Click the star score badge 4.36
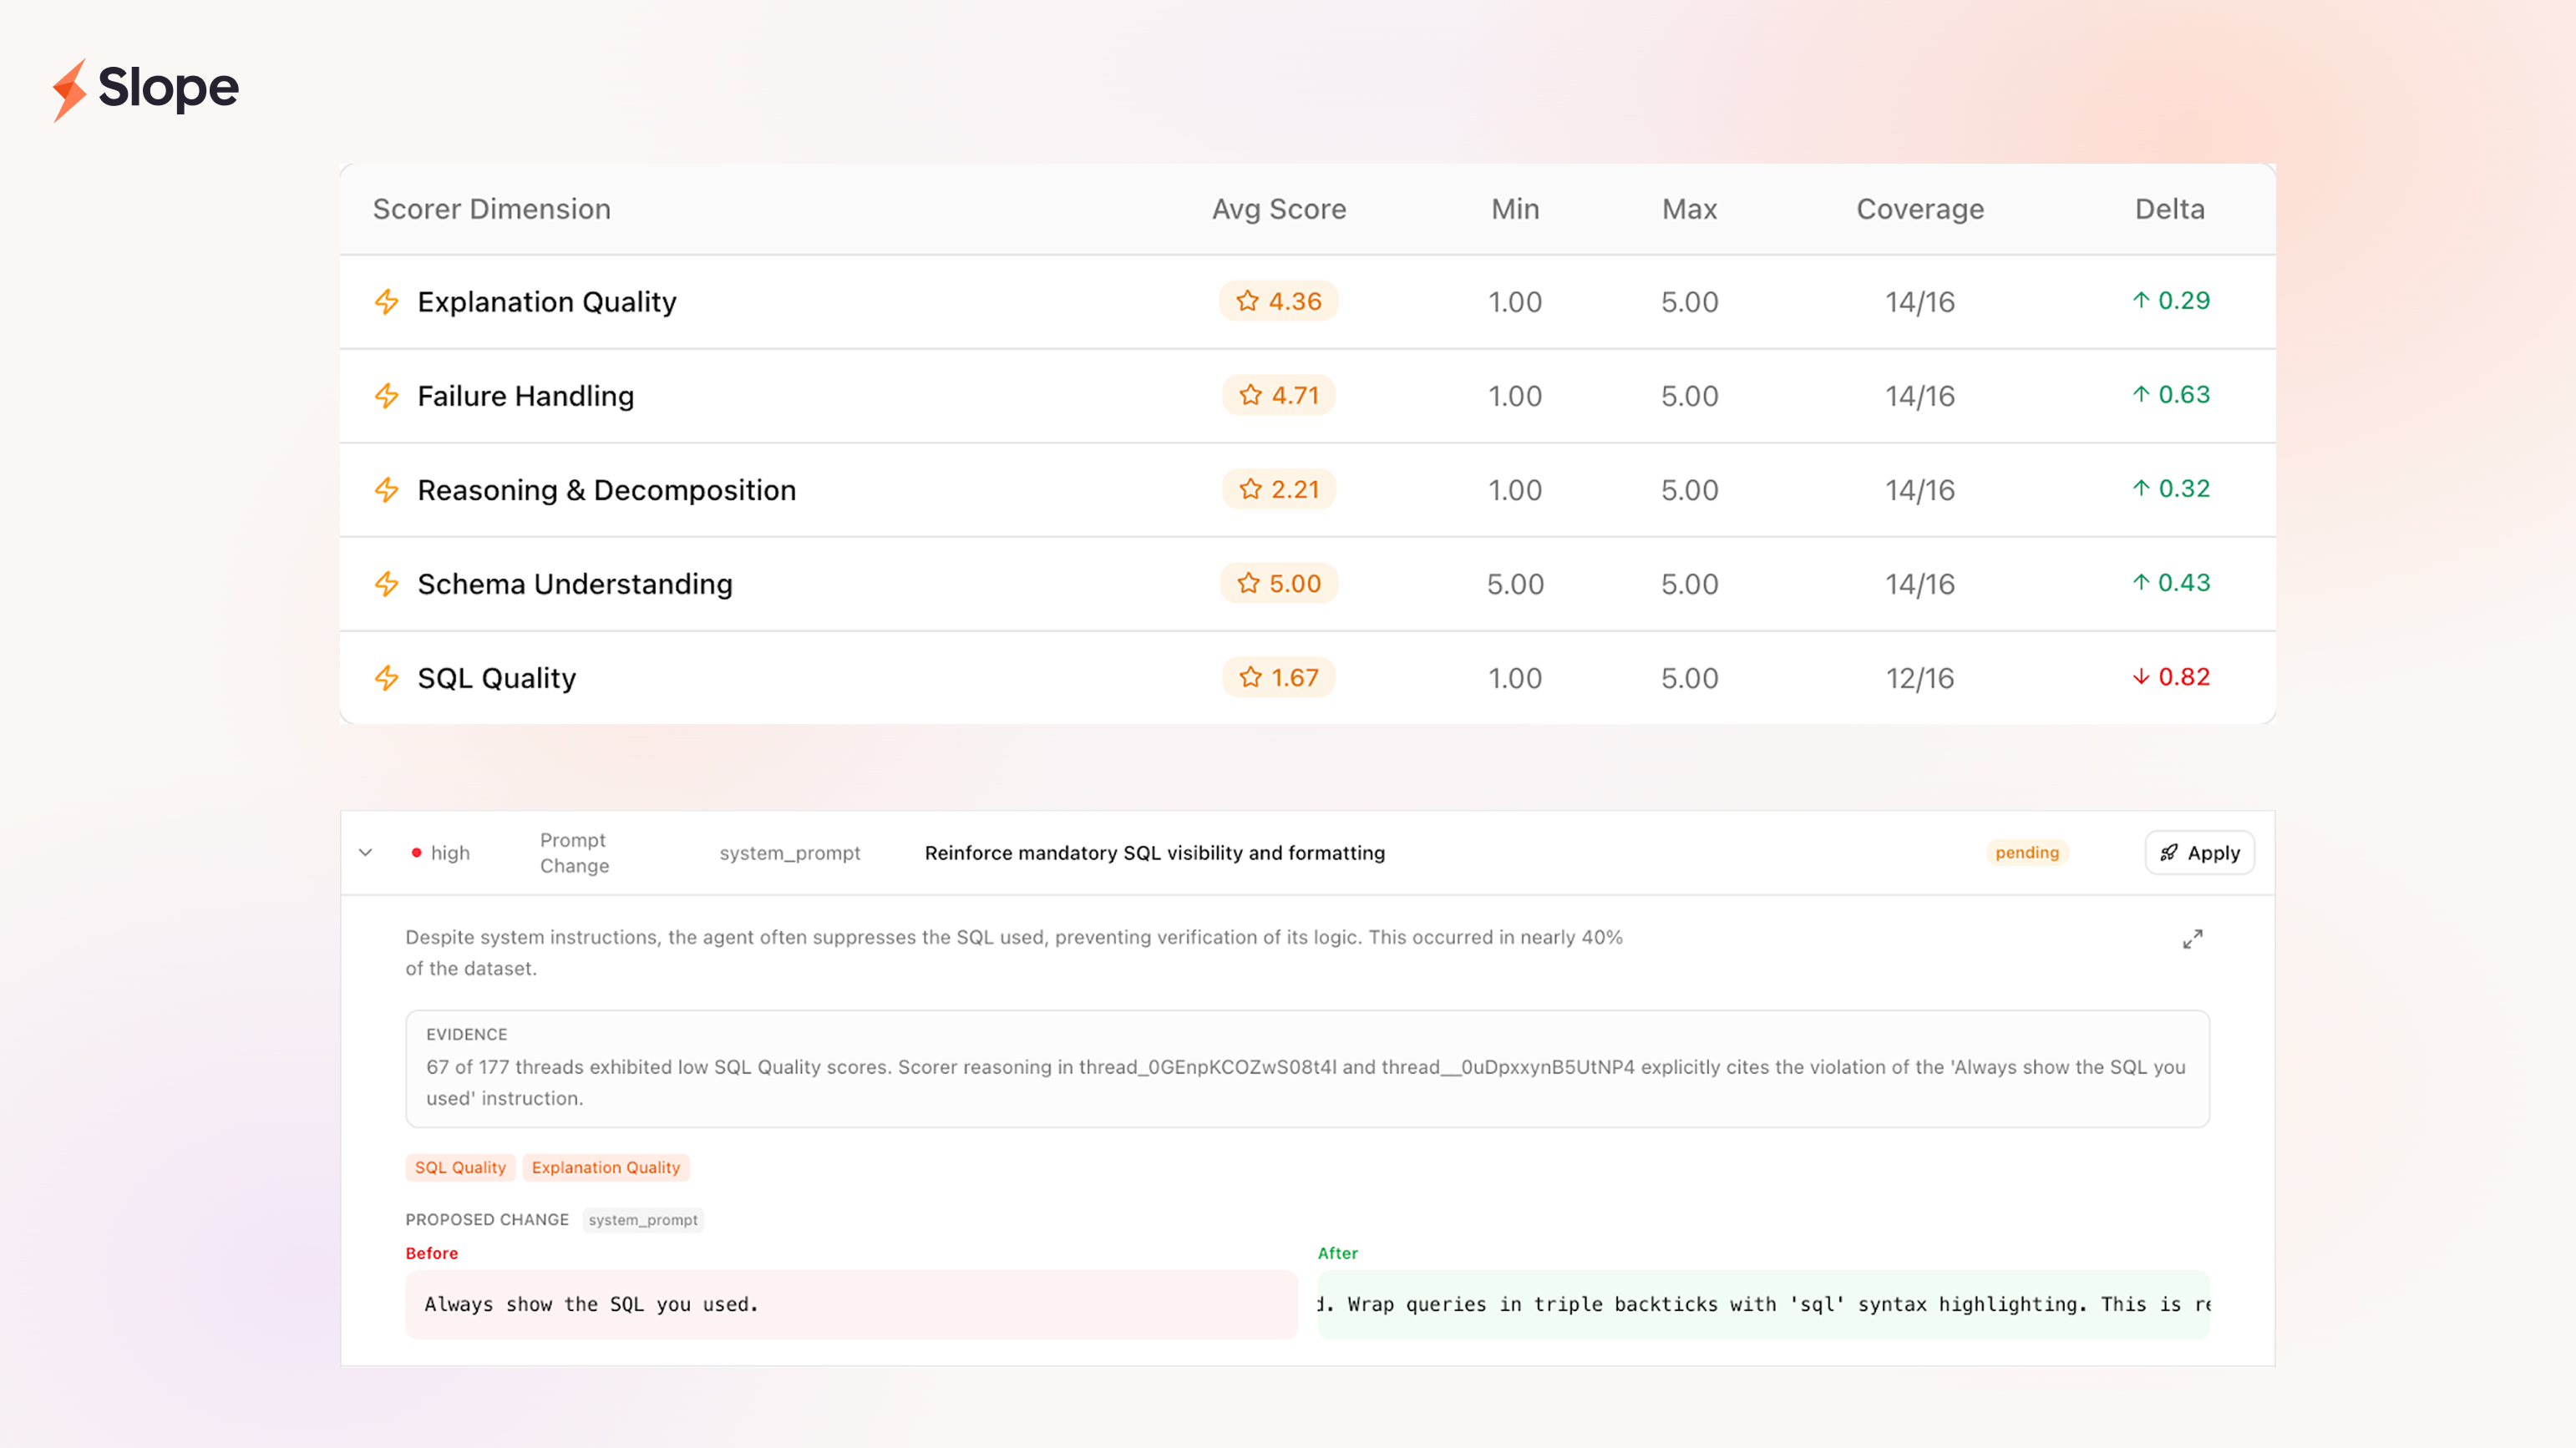 click(x=1278, y=301)
